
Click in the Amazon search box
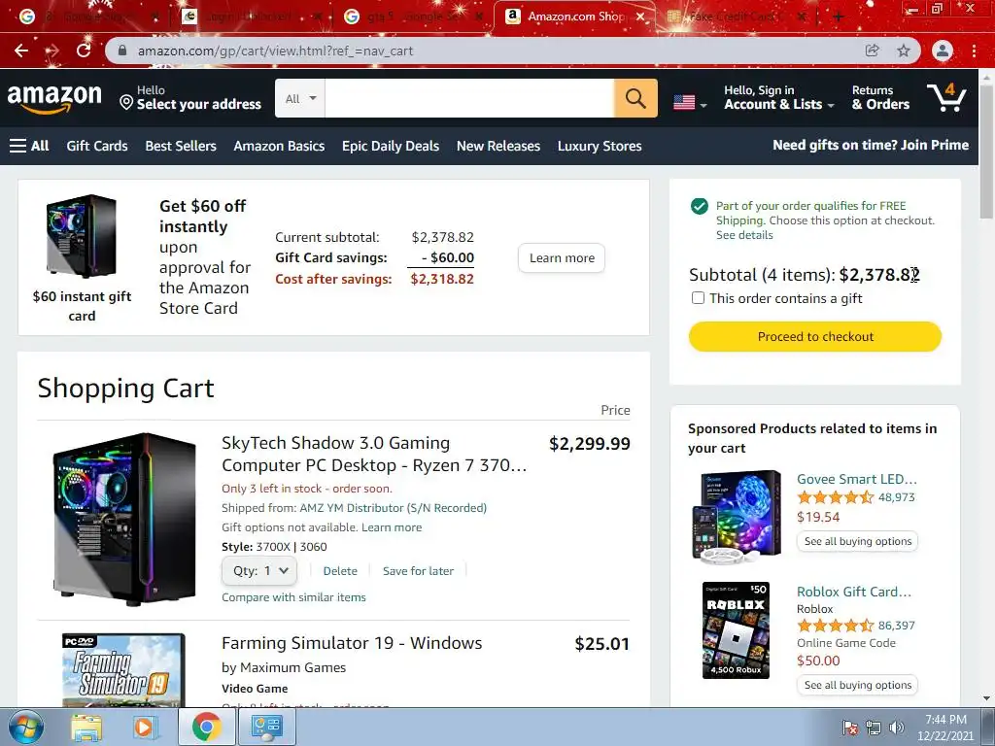469,98
